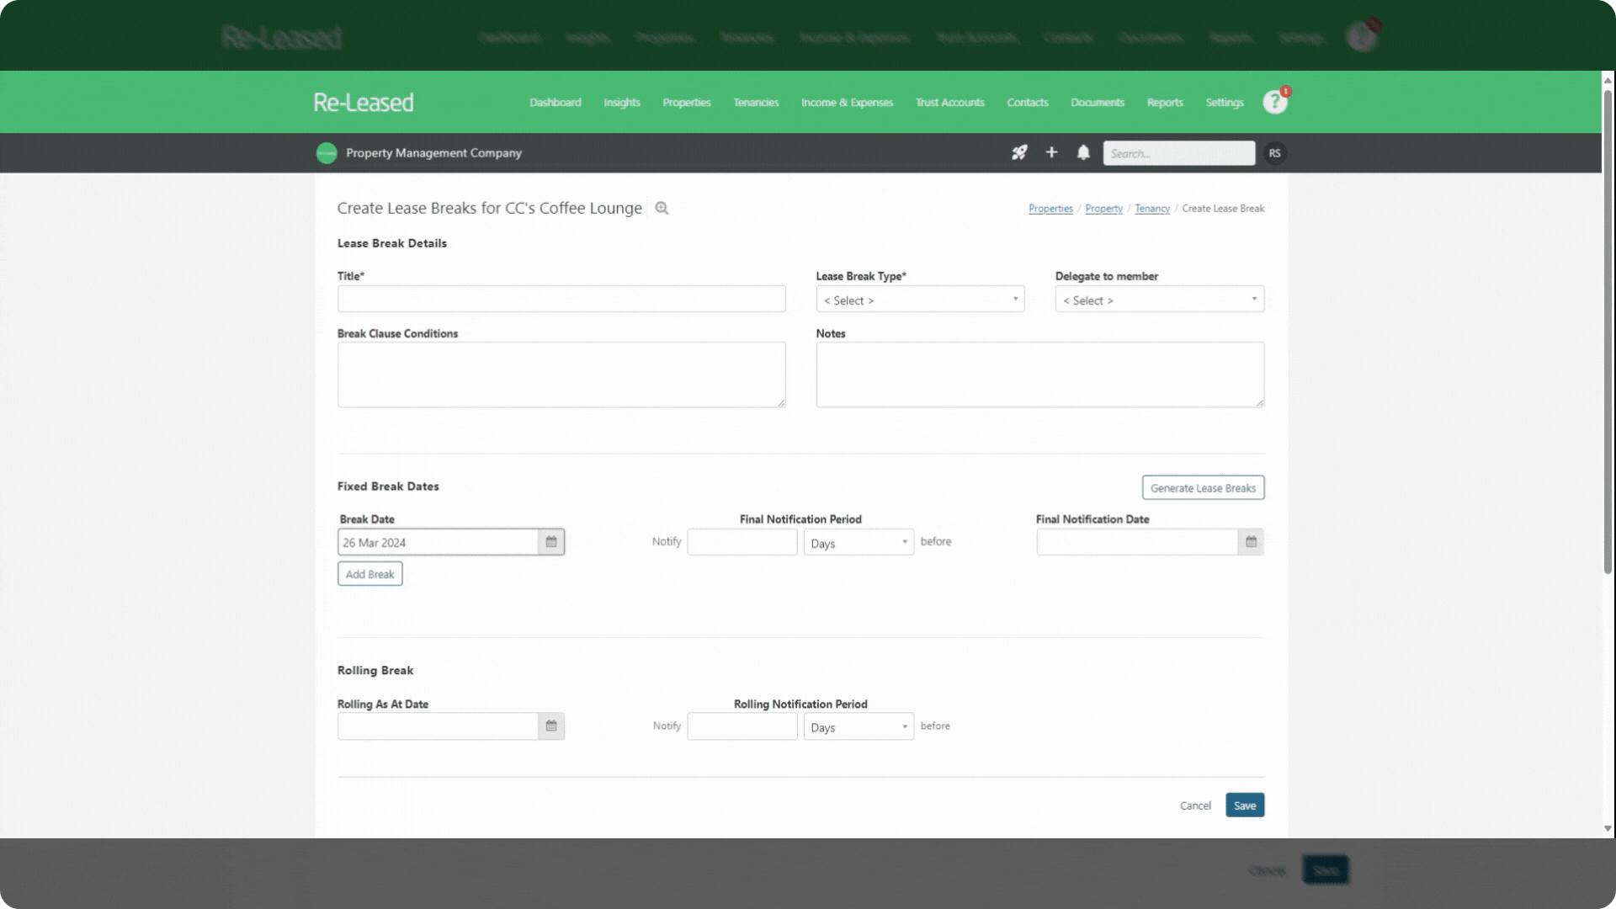Open the Lease Break Type dropdown
The image size is (1616, 909).
point(920,300)
